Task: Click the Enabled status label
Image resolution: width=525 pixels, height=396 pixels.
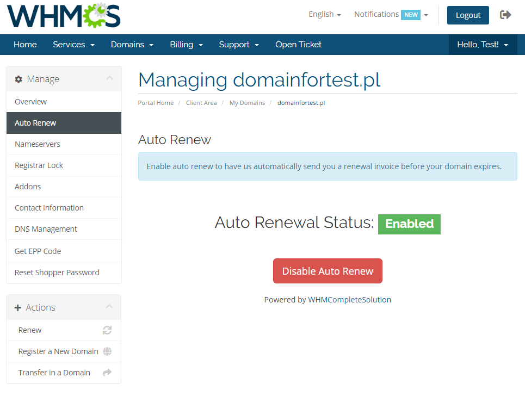Action: tap(409, 224)
